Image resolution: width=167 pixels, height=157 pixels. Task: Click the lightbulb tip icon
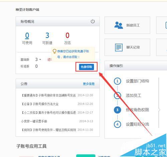(x=54, y=51)
